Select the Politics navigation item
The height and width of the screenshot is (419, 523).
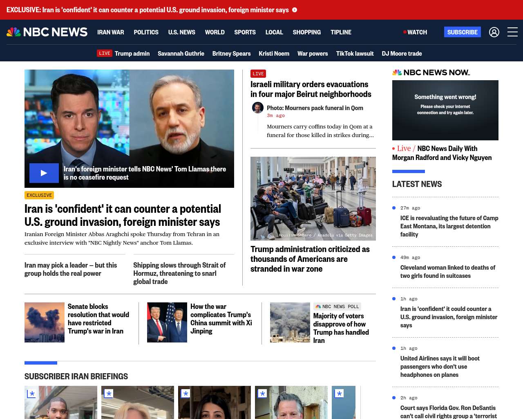(x=146, y=32)
